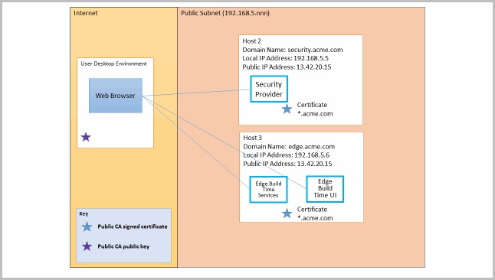Click the purple star in the Key legend
Image resolution: width=495 pixels, height=280 pixels.
[x=87, y=246]
